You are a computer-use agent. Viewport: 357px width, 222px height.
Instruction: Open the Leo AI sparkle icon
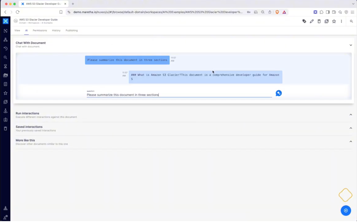coord(340,12)
